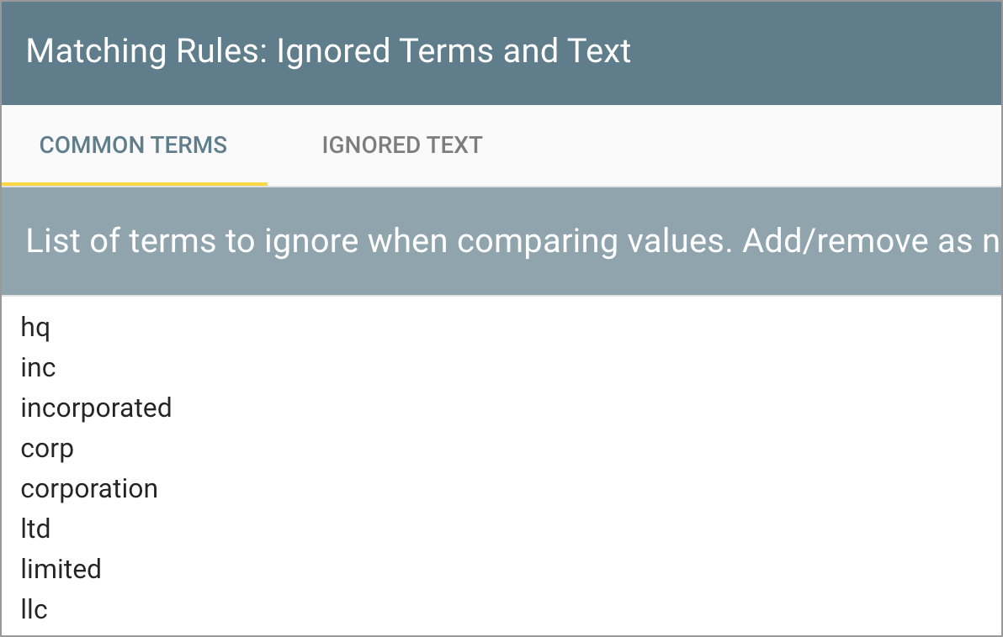Select the term 'llc'
This screenshot has height=637, width=1003.
33,609
